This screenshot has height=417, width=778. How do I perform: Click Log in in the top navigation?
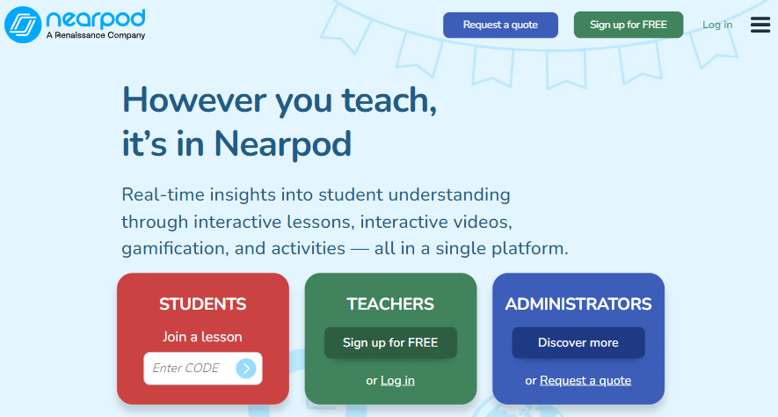tap(716, 25)
